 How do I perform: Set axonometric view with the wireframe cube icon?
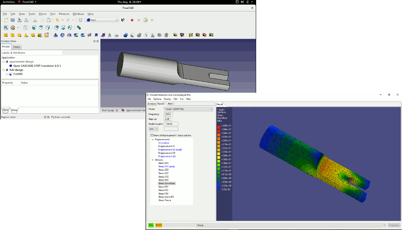coord(25,28)
